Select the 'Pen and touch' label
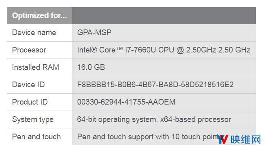Image resolution: width=270 pixels, height=153 pixels. (36, 137)
